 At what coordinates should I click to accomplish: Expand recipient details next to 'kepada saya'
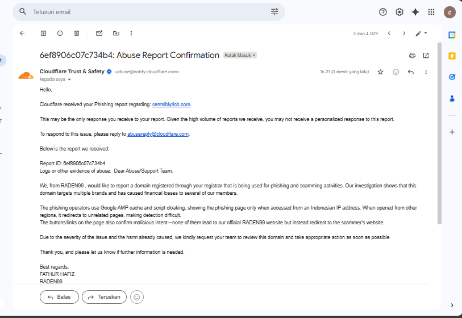coord(69,79)
